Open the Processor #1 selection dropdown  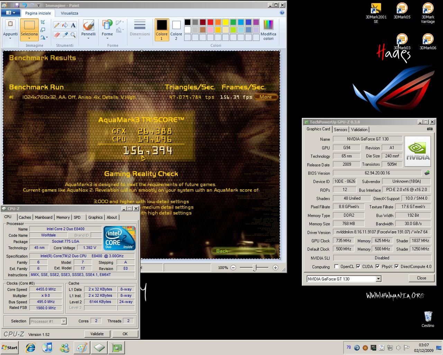coord(64,321)
